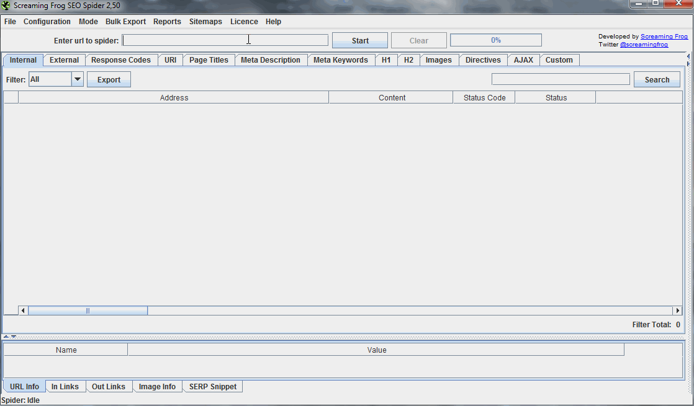Switch to the Meta Description tab

click(x=270, y=60)
